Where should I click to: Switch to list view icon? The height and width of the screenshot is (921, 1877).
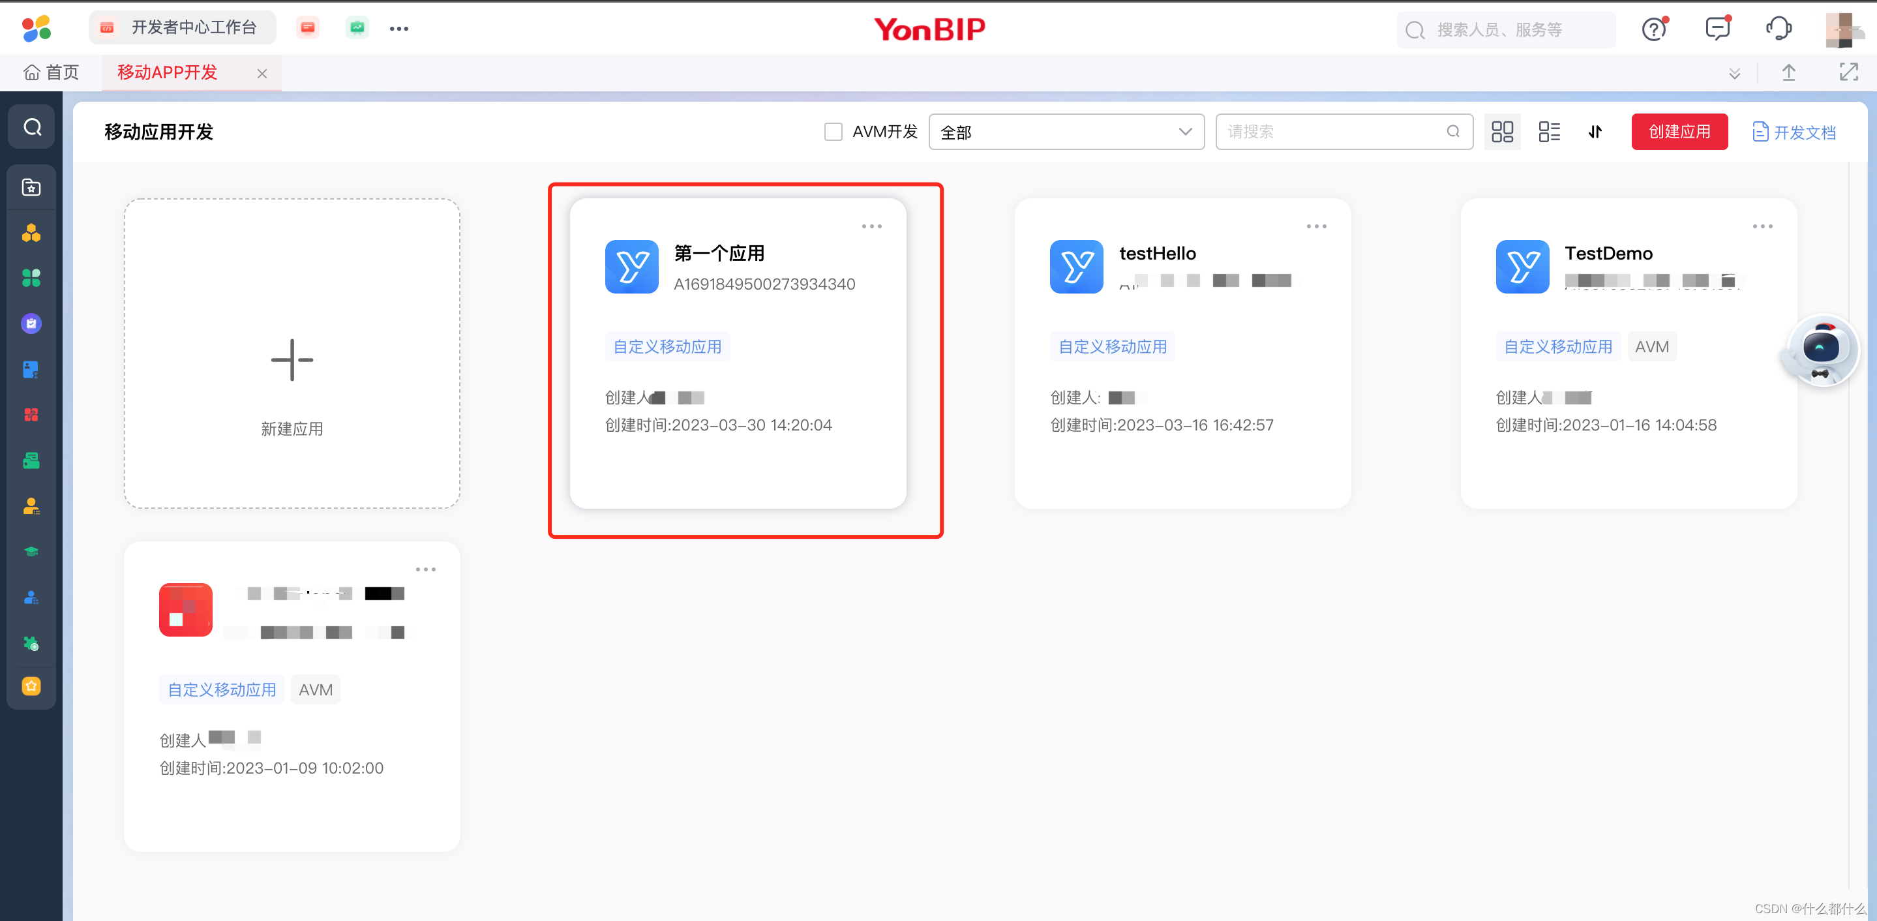pos(1548,132)
